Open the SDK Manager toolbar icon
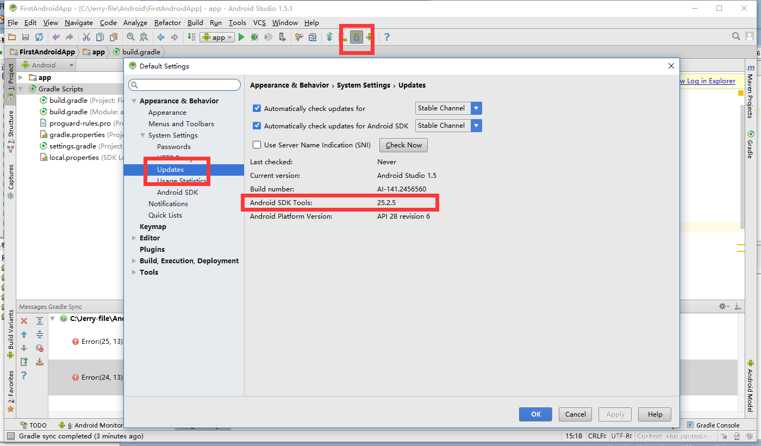The width and height of the screenshot is (761, 446). tap(357, 37)
